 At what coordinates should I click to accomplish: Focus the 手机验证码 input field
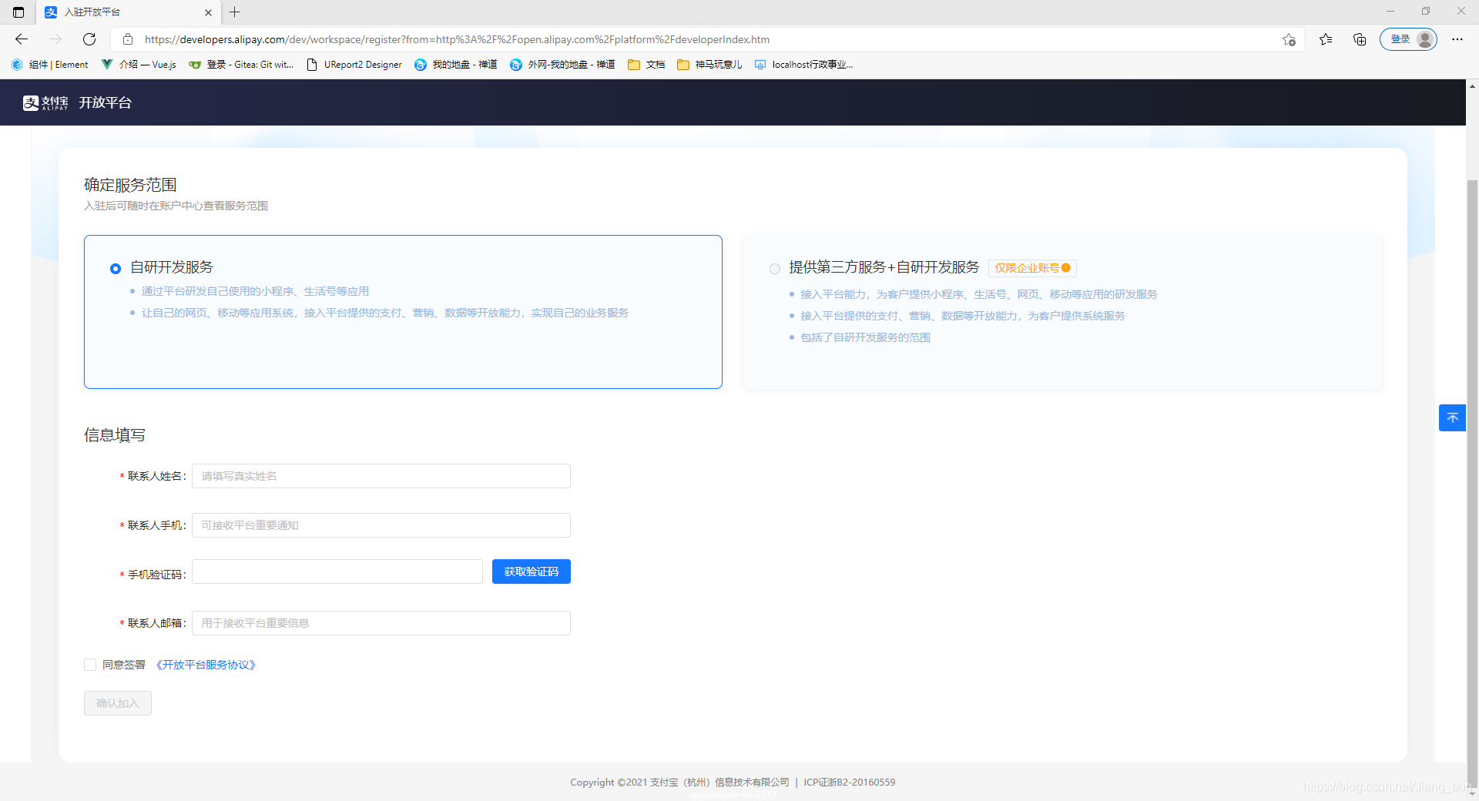point(337,571)
